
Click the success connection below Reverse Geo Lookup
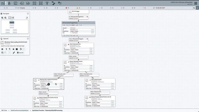[48, 93]
